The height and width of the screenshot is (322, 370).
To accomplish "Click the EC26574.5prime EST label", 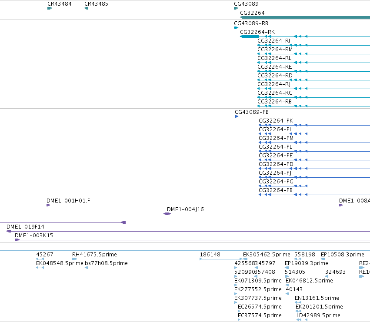I will (x=260, y=307).
